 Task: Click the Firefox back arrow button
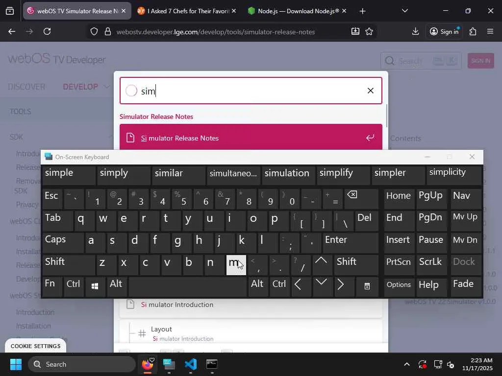[x=12, y=31]
